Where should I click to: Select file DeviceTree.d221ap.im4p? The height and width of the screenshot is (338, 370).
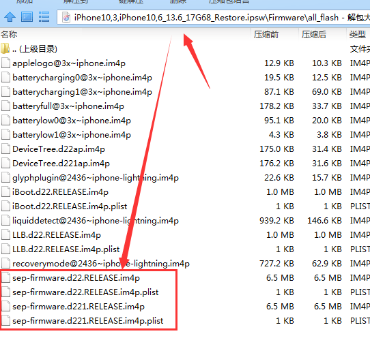[61, 164]
